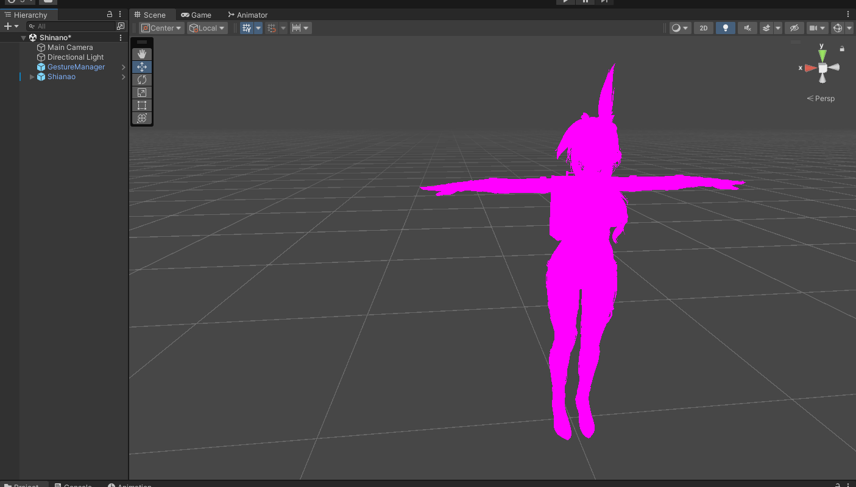
Task: Grab the tools overlay drag handle
Action: [142, 42]
